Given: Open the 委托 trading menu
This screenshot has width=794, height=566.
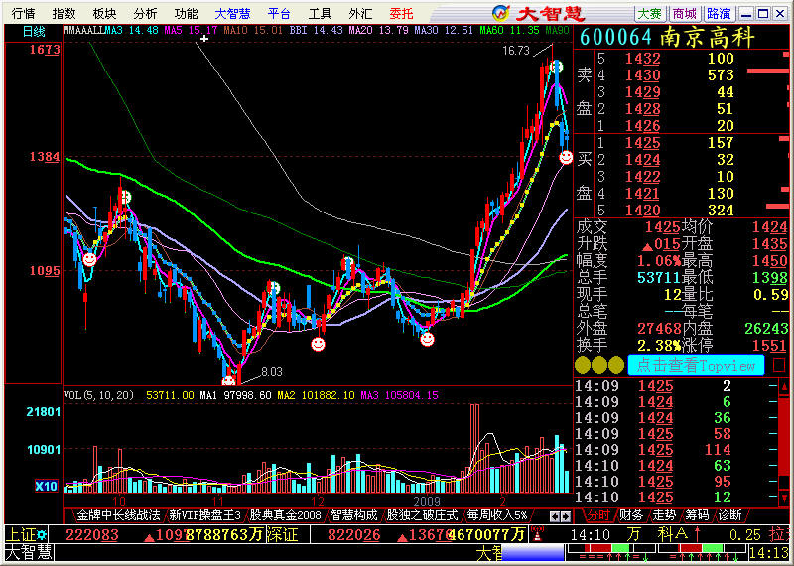Looking at the screenshot, I should tap(402, 13).
